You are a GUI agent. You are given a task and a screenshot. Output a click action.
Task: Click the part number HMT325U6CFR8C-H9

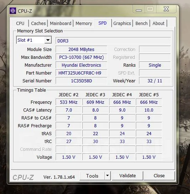tap(81, 73)
